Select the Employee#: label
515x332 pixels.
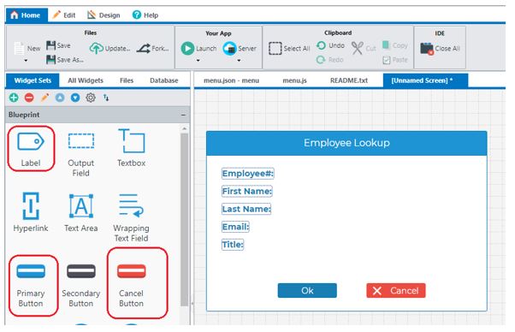pyautogui.click(x=247, y=174)
